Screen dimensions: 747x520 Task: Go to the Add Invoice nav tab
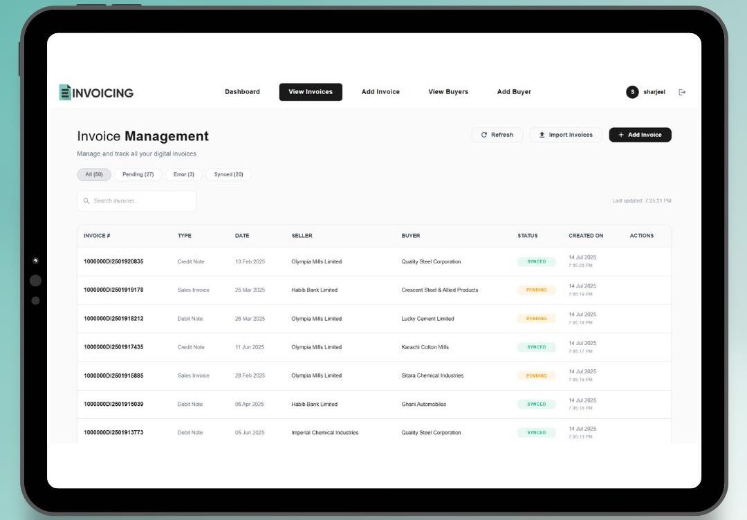tap(380, 92)
